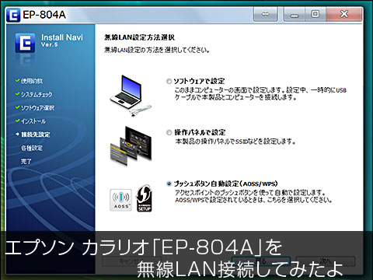This screenshot has width=373, height=280.
Task: Click the ソフトウェア選択 step in sidebar
Action: (x=37, y=108)
